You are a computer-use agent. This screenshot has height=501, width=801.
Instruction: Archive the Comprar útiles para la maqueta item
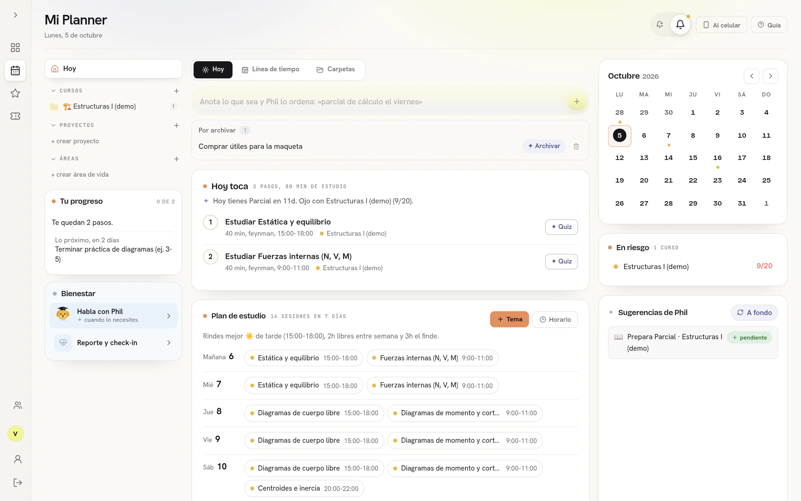click(x=544, y=146)
